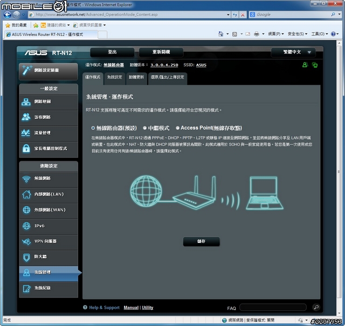Click the Save (儲存) button
The image size is (345, 326).
201,241
